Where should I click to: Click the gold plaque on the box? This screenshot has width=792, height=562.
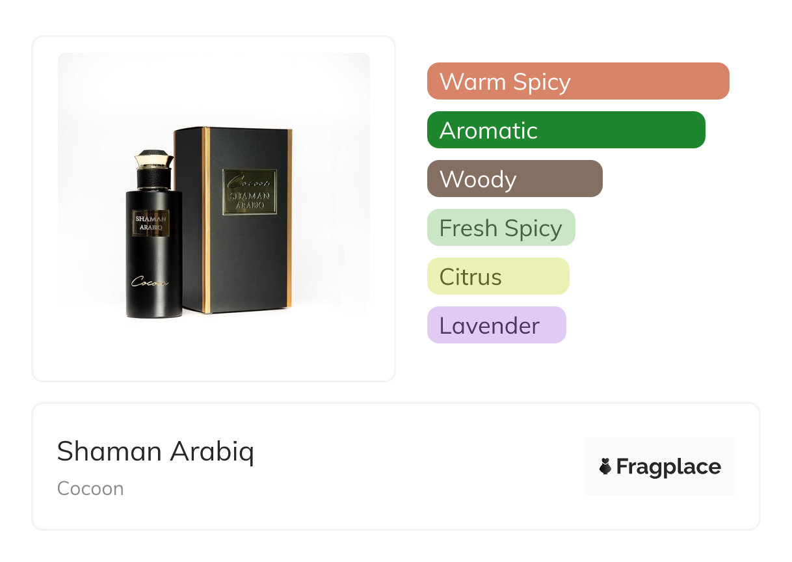(250, 192)
